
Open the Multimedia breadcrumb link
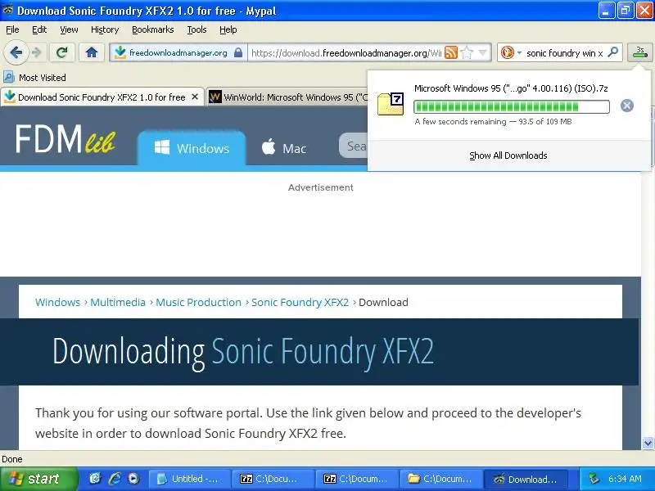(118, 302)
